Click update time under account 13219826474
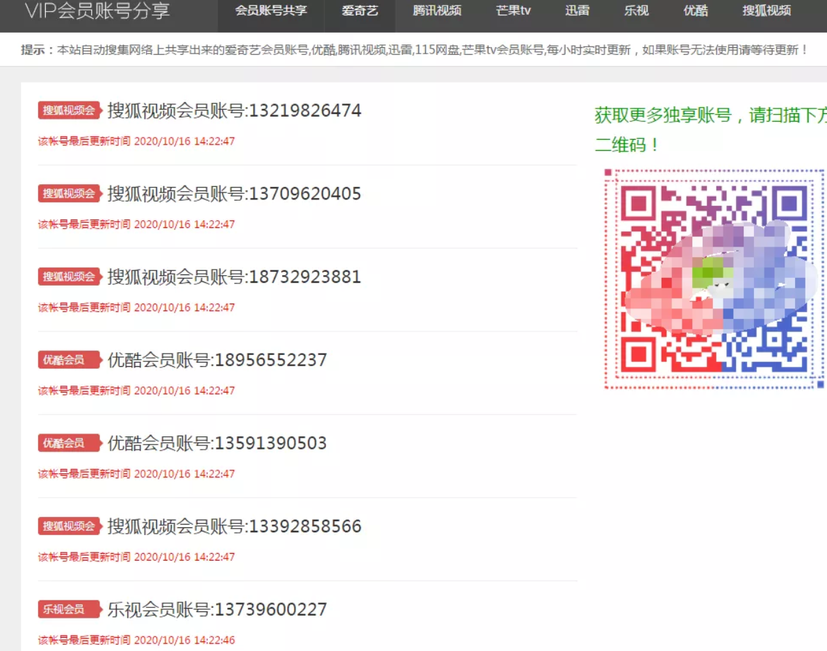The image size is (827, 651). tap(136, 141)
